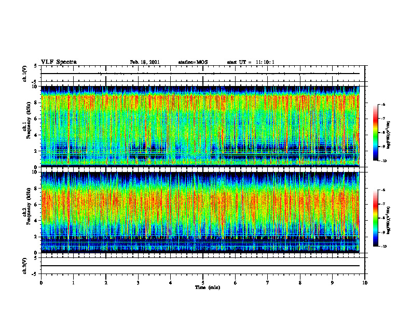Click the ch.1 frequency tick "8"
Screen dimensions: 411x317
point(36,103)
